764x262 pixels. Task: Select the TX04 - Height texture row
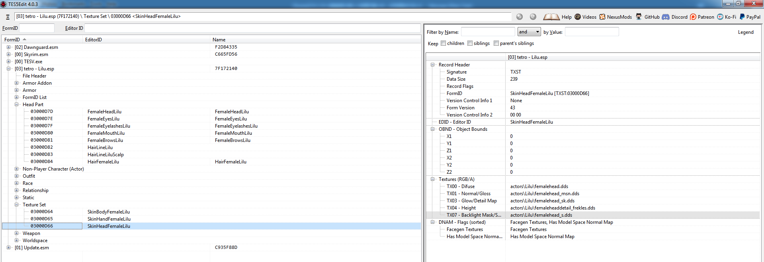593,208
